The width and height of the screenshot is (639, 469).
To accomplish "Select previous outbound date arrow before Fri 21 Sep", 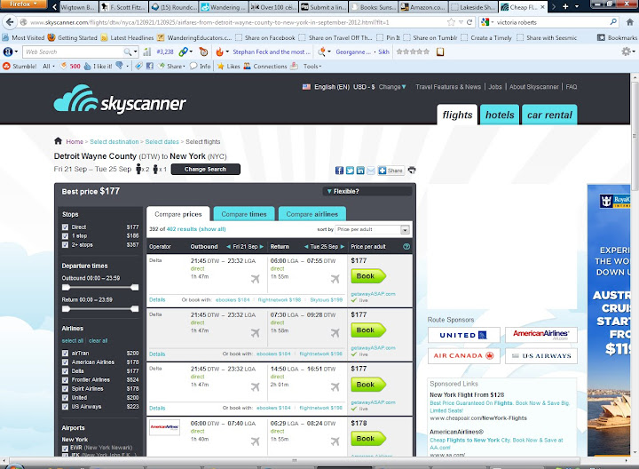I will (x=229, y=246).
